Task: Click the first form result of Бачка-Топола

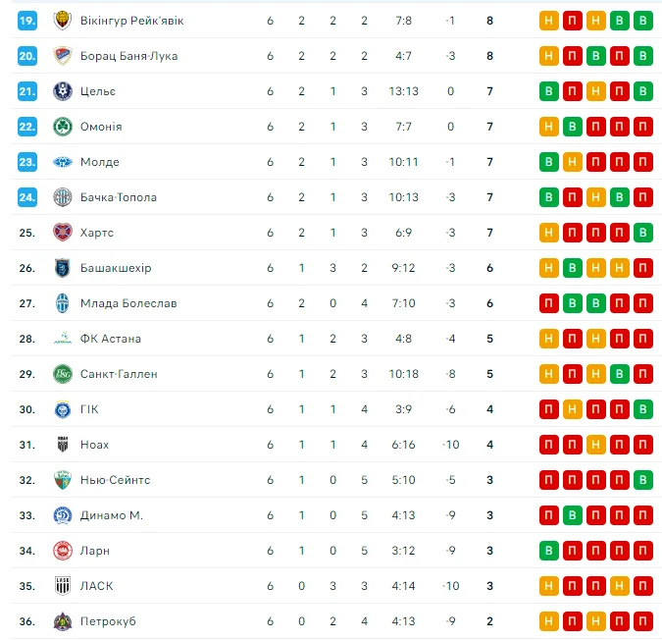Action: (x=549, y=197)
